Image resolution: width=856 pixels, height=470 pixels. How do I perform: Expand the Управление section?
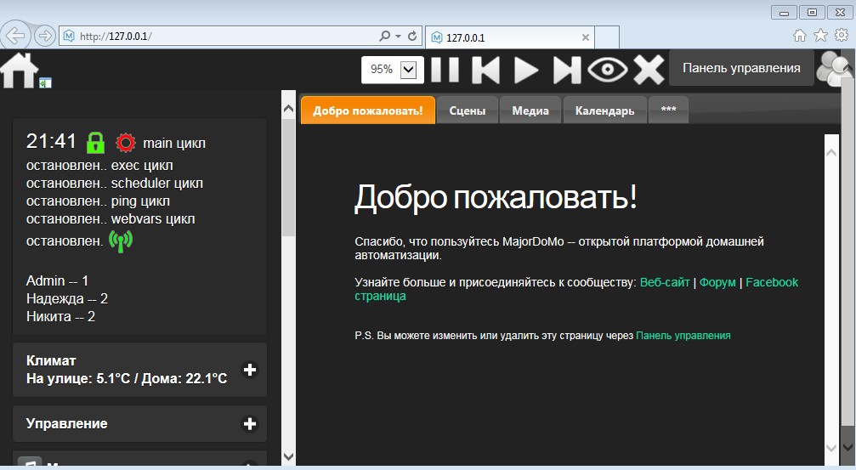click(x=250, y=424)
